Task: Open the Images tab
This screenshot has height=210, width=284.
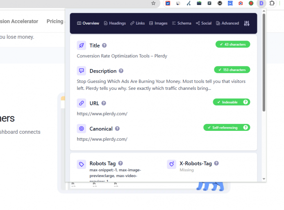Action: click(x=158, y=23)
